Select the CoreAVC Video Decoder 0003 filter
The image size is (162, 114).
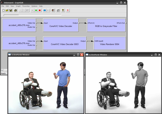point(65,43)
